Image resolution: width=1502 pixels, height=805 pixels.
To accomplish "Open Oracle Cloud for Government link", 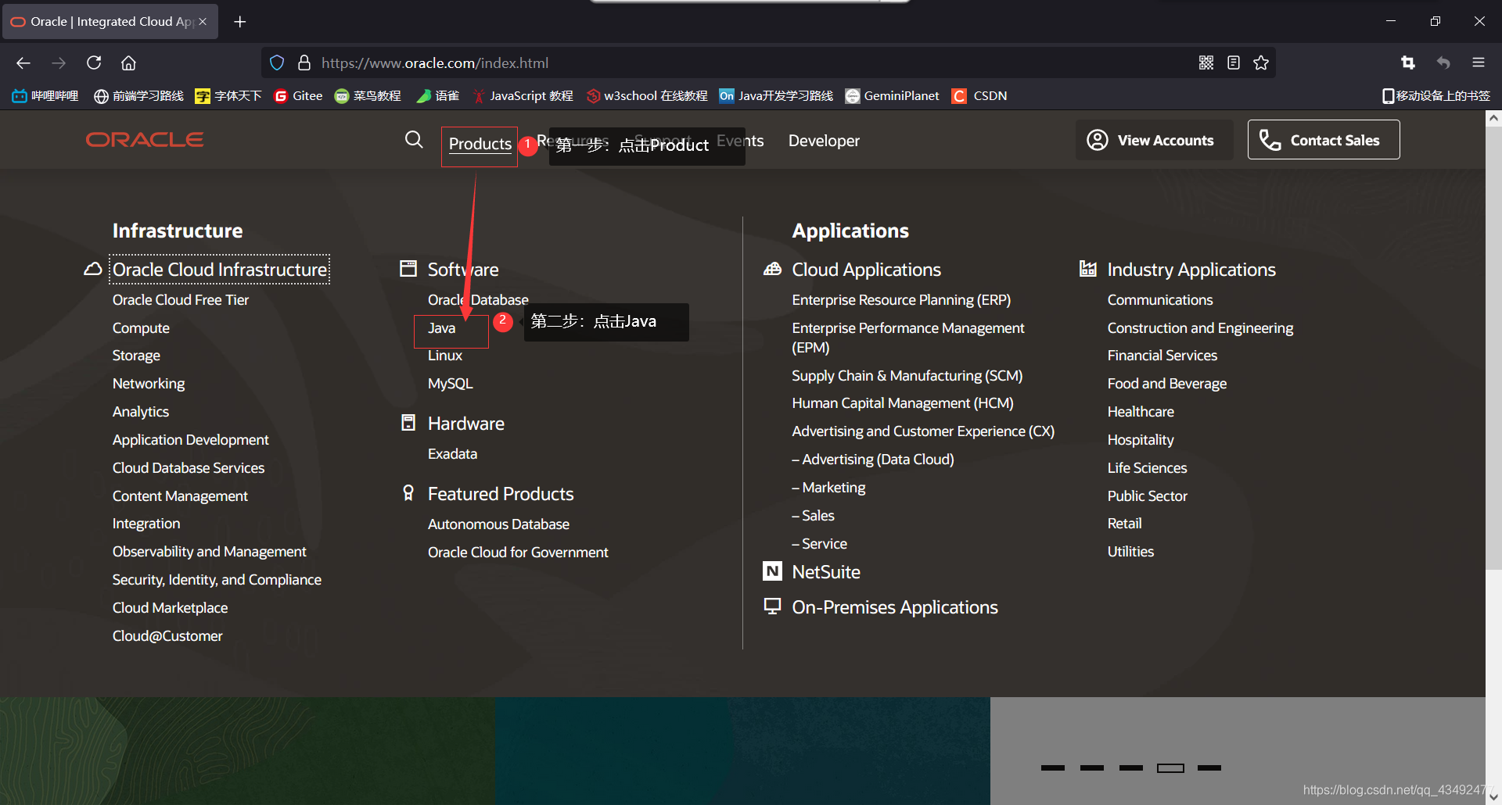I will 518,553.
